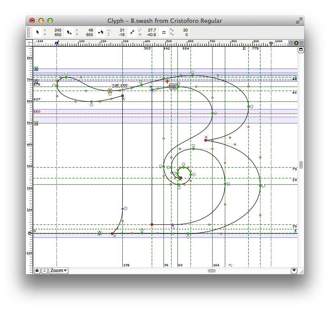The width and height of the screenshot is (330, 310).
Task: Select the green leftmost swash node near 675
Action: coord(57,86)
